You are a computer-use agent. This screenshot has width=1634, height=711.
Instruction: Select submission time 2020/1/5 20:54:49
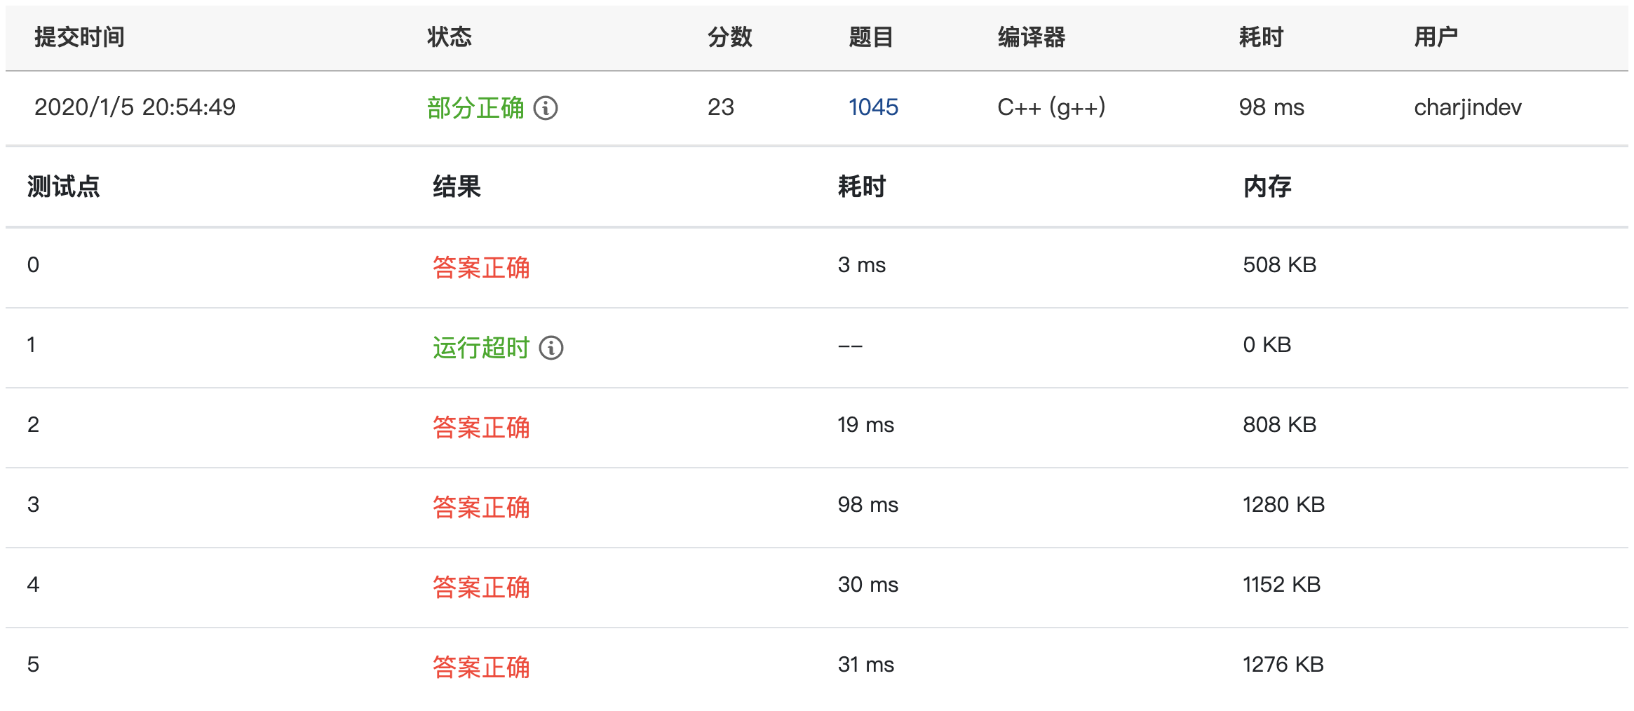[135, 107]
